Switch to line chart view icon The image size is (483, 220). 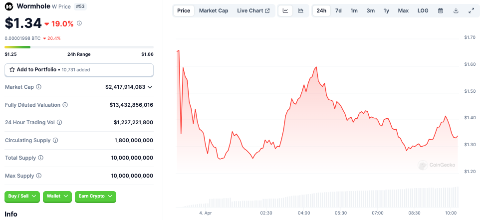click(285, 11)
